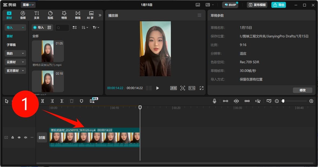
Task: Open the 菜单 dropdown menu
Action: click(28, 5)
